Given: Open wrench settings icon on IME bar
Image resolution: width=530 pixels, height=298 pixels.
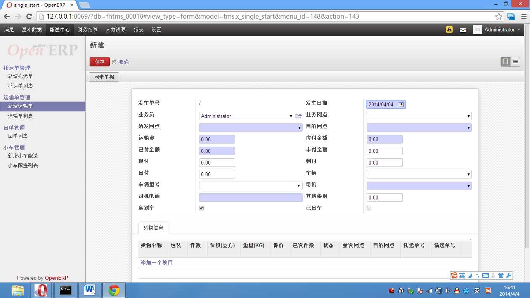Looking at the screenshot, I should [x=509, y=275].
